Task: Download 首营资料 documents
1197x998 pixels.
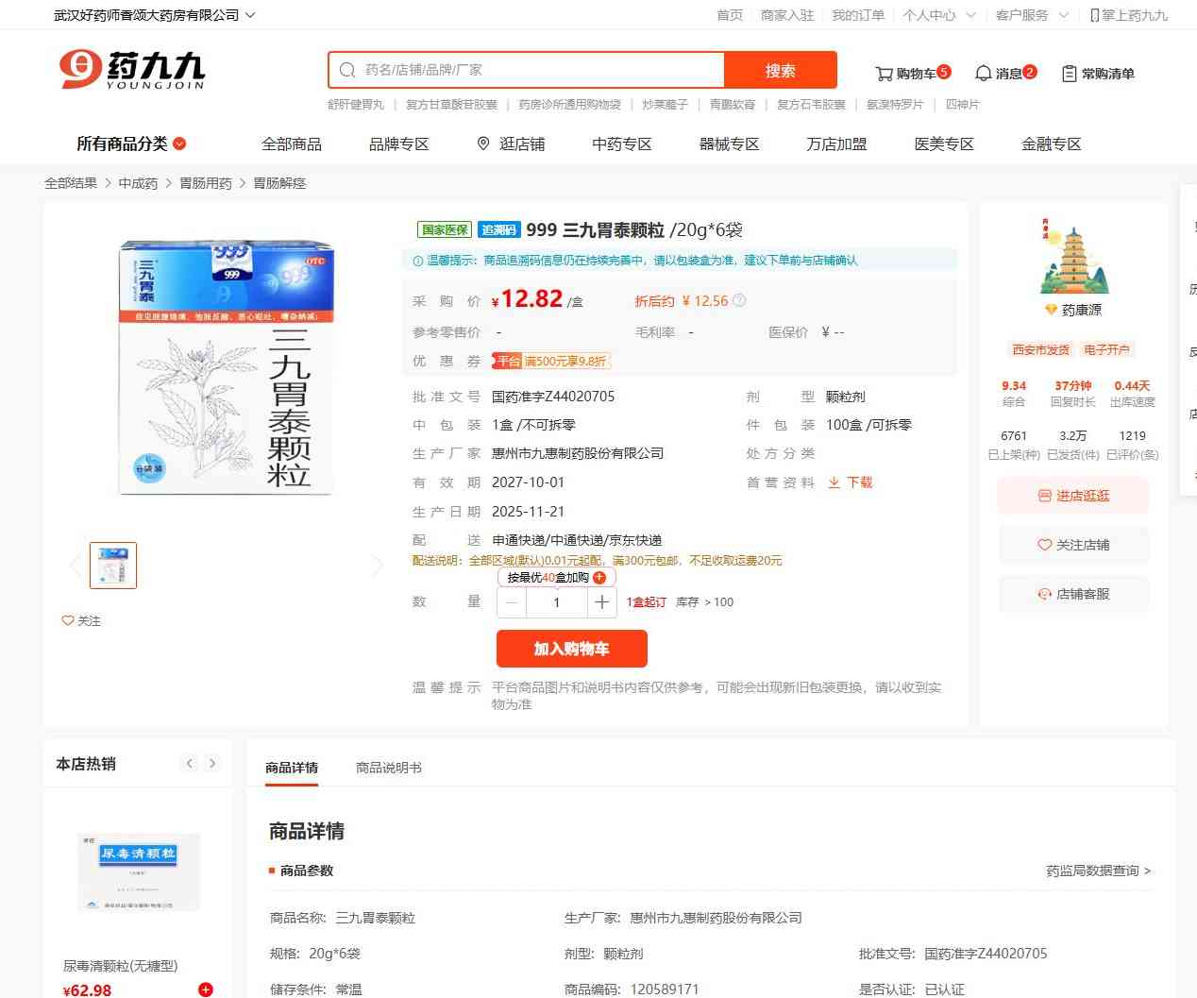Action: [851, 482]
